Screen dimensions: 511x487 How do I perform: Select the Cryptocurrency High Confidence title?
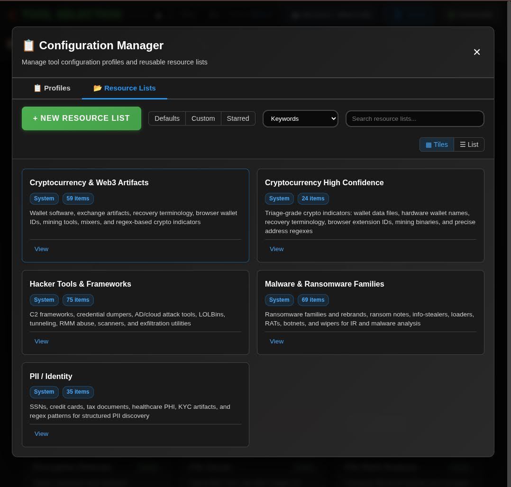[x=324, y=183]
